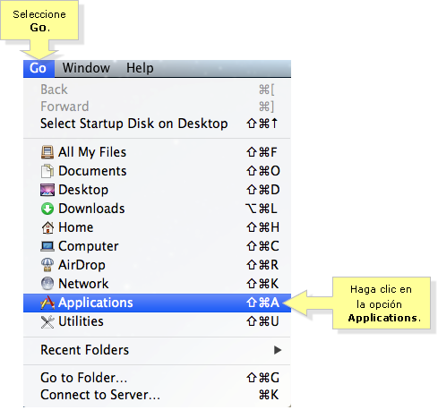Click the Documents page icon
The height and width of the screenshot is (410, 438).
coord(47,171)
